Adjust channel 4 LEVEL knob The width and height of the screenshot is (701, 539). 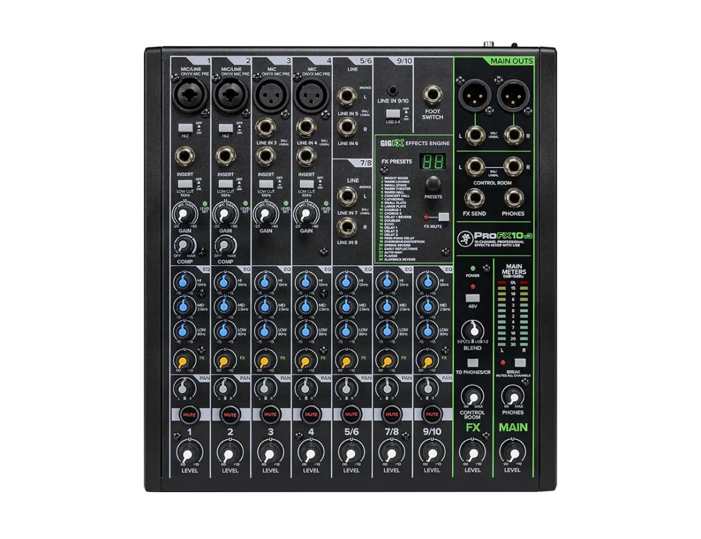pyautogui.click(x=311, y=453)
